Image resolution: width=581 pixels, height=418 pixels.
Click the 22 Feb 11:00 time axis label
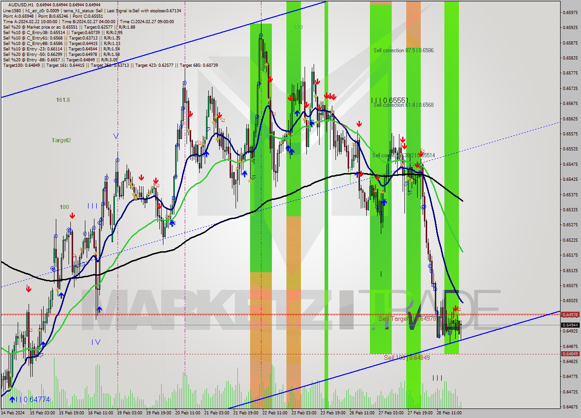[275, 413]
